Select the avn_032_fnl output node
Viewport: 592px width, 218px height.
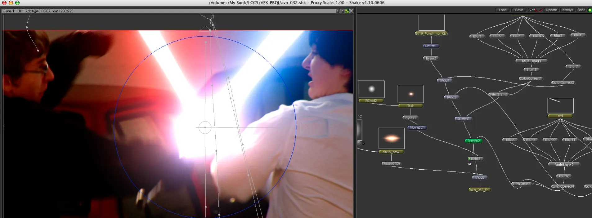(479, 189)
